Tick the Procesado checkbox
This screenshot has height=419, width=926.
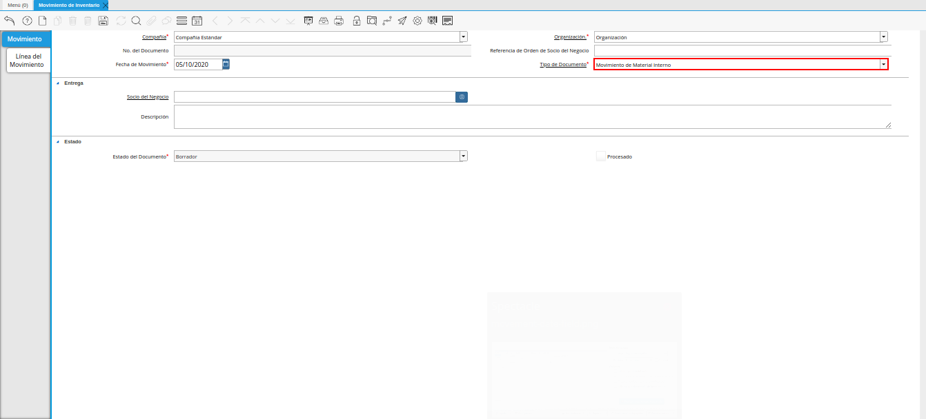point(601,156)
